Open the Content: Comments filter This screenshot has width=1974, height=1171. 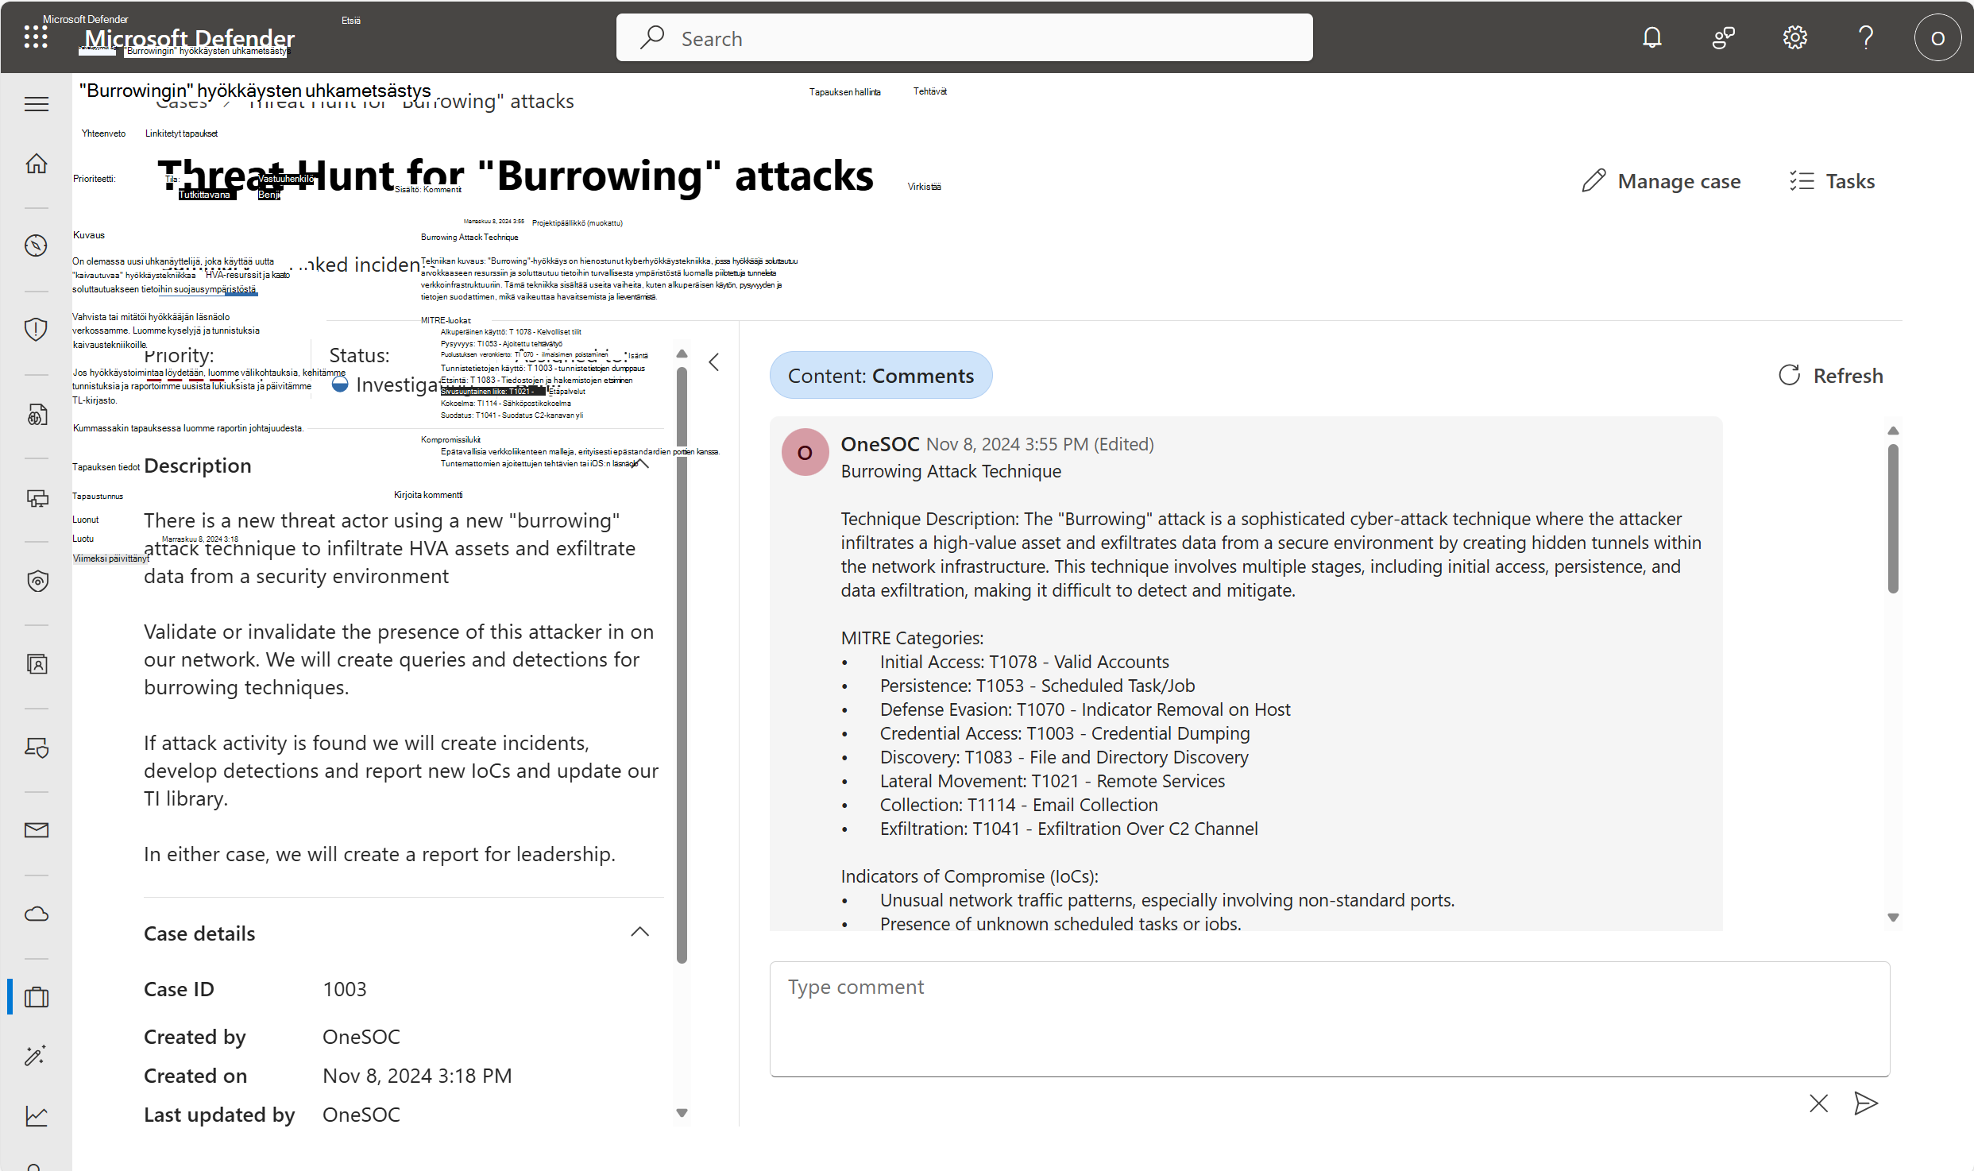click(x=880, y=376)
